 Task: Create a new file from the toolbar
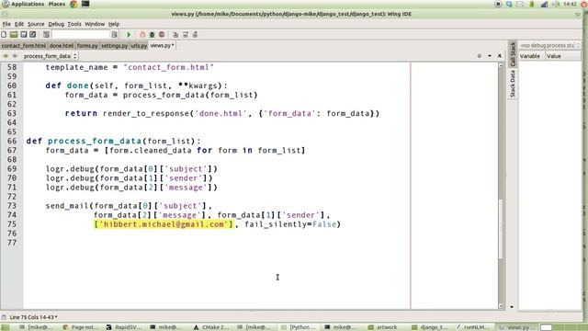pyautogui.click(x=4, y=35)
